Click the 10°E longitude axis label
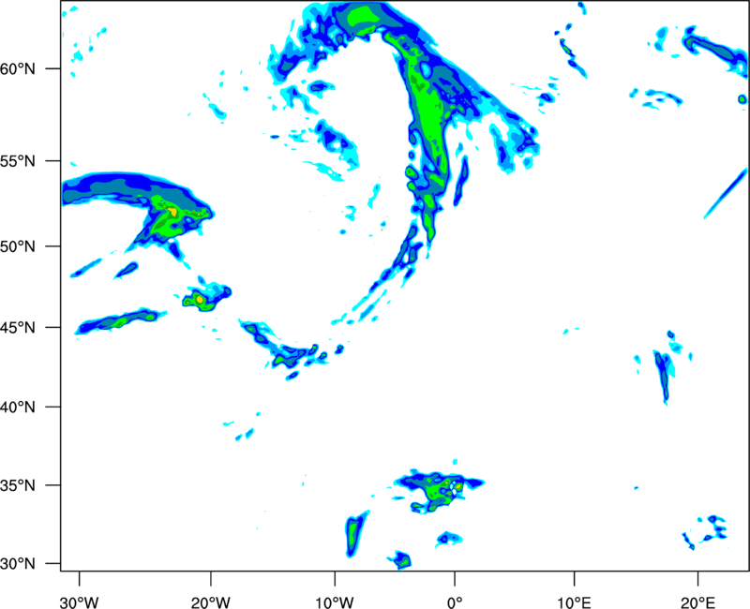Image resolution: width=750 pixels, height=609 pixels. (x=574, y=602)
